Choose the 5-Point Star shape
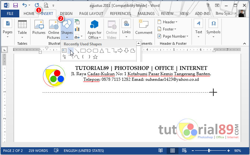Screen dimensions: 250x155 tap(95, 57)
